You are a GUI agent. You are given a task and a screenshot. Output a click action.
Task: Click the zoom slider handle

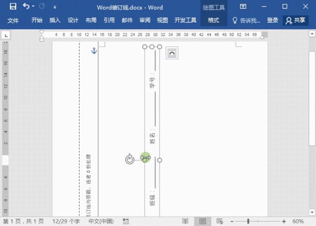[x=248, y=222]
